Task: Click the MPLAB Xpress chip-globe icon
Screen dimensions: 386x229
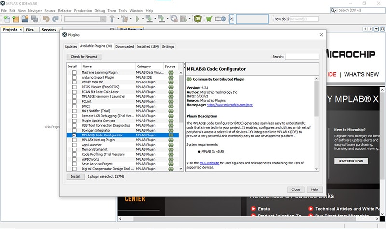Action: [221, 19]
